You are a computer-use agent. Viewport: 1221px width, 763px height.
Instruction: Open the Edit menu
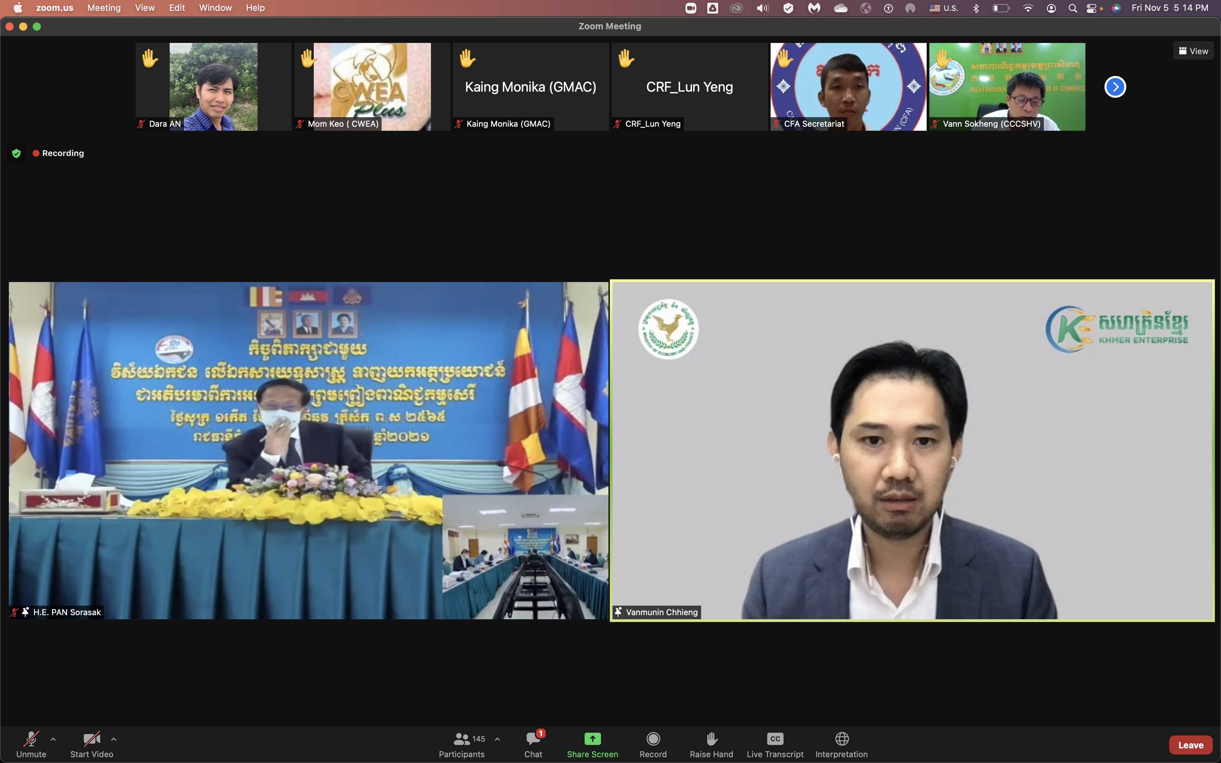tap(176, 7)
